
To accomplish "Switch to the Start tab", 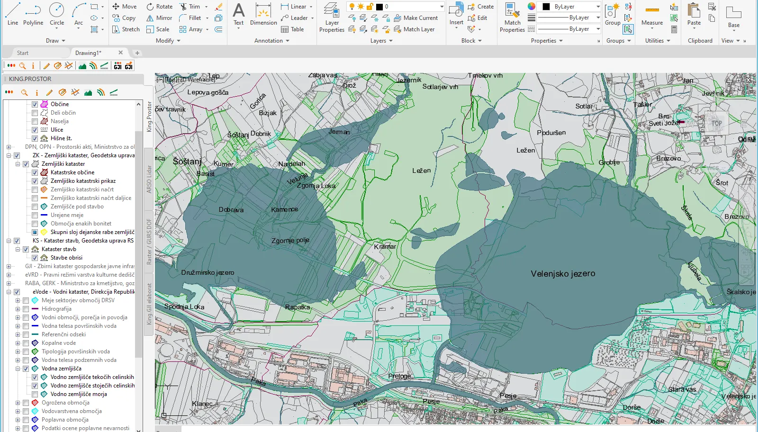I will point(23,53).
